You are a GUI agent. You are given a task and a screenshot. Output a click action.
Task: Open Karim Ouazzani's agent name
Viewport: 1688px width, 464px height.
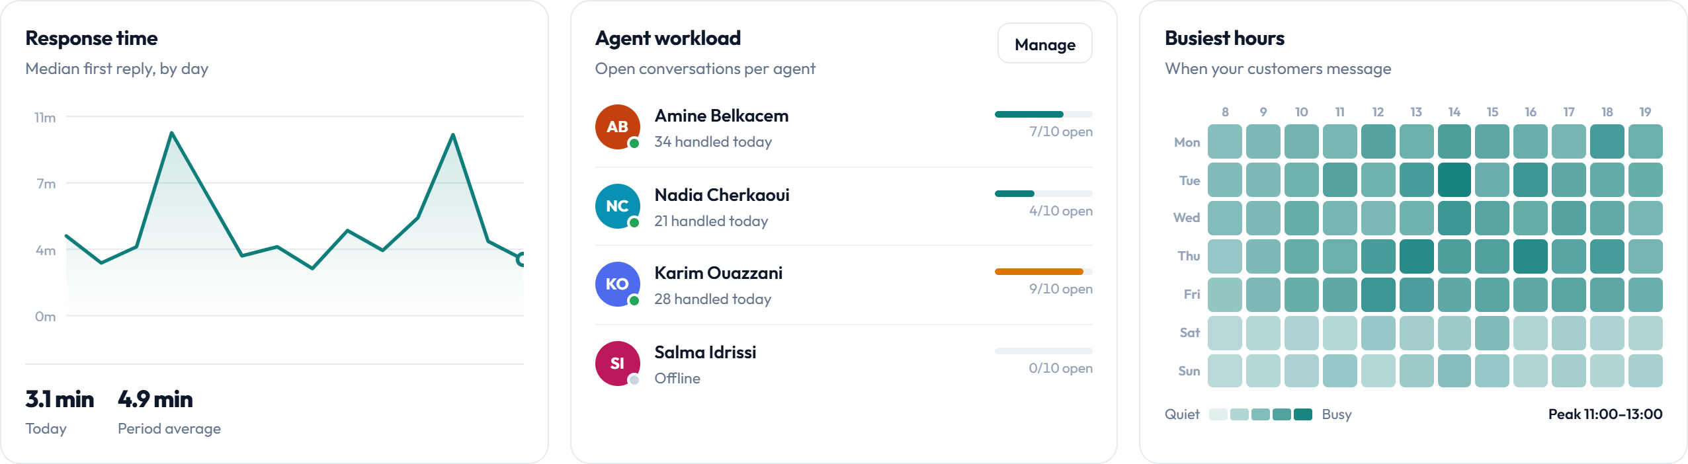coord(718,273)
